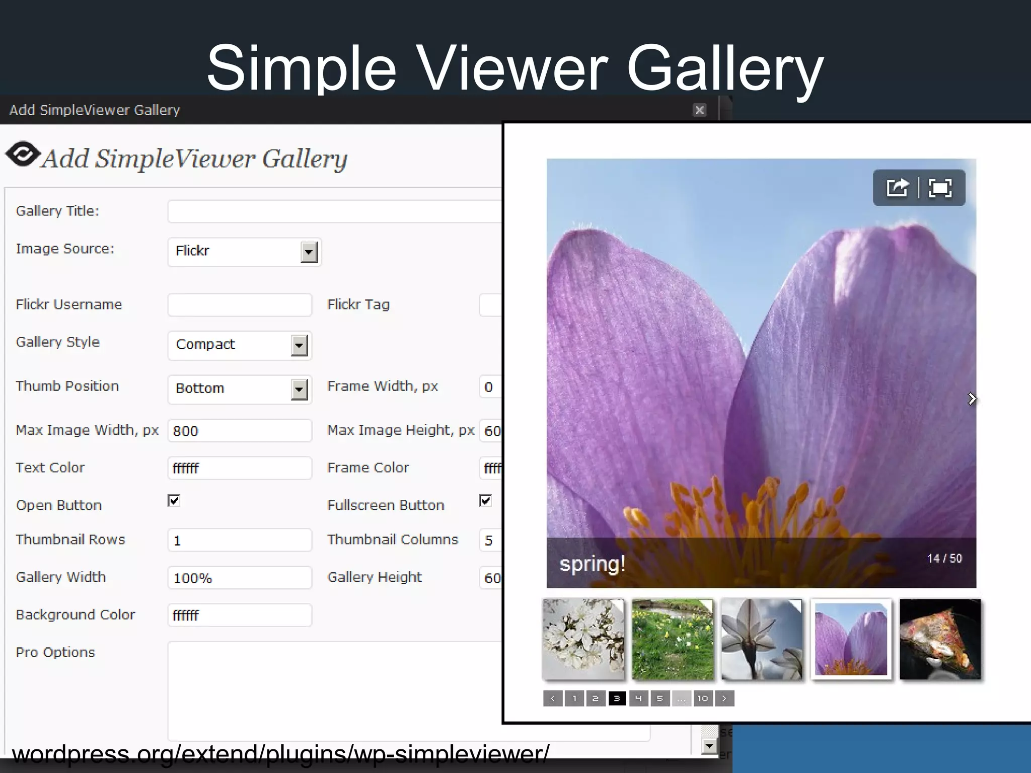Click the Flickr Tag field

point(491,305)
